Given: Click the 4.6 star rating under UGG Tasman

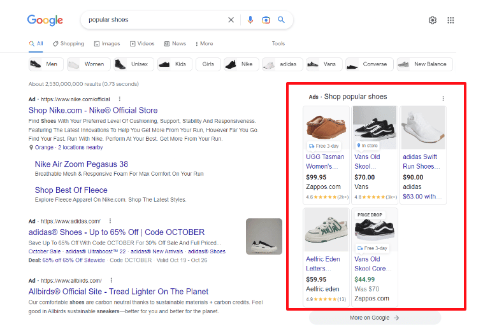Looking at the screenshot, I should tap(327, 197).
